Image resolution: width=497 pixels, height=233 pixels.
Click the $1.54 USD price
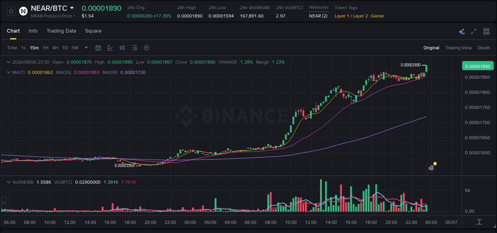[87, 16]
